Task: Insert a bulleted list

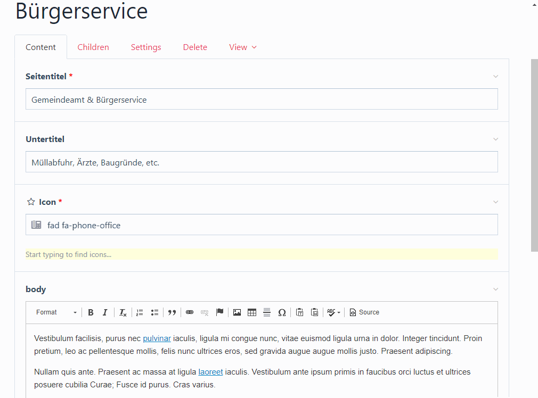Action: coord(155,312)
